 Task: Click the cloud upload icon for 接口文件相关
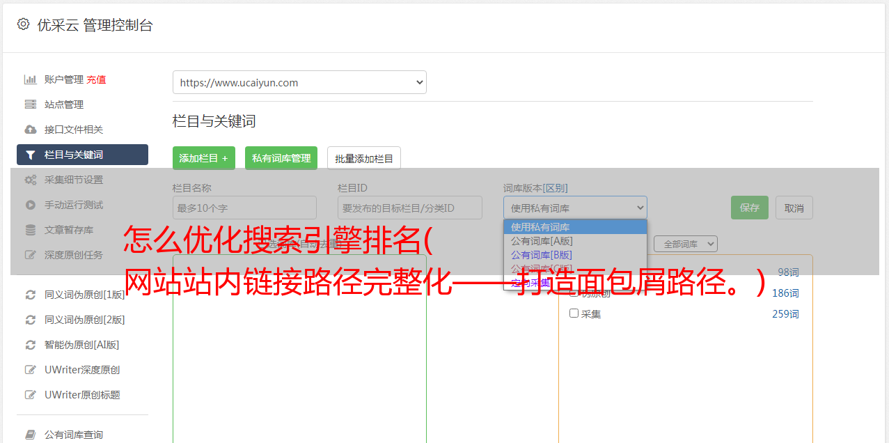(31, 130)
